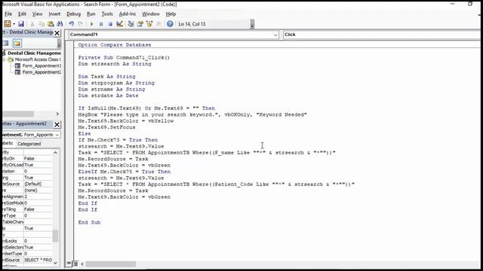Image resolution: width=483 pixels, height=271 pixels.
Task: Open the Add-Ins menu
Action: tap(128, 14)
